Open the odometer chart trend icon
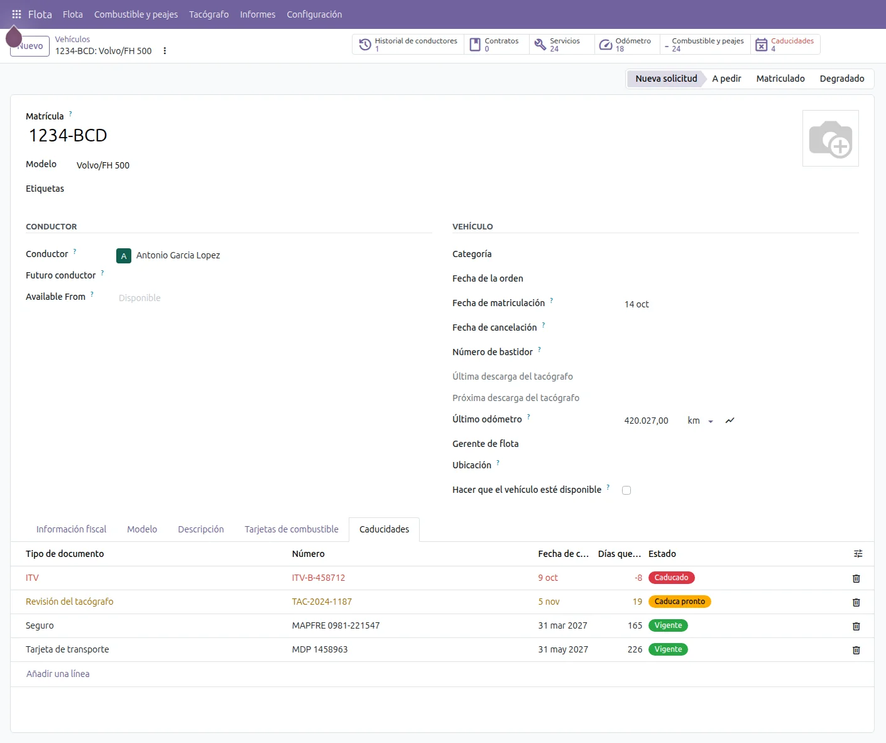886x743 pixels. (x=730, y=421)
